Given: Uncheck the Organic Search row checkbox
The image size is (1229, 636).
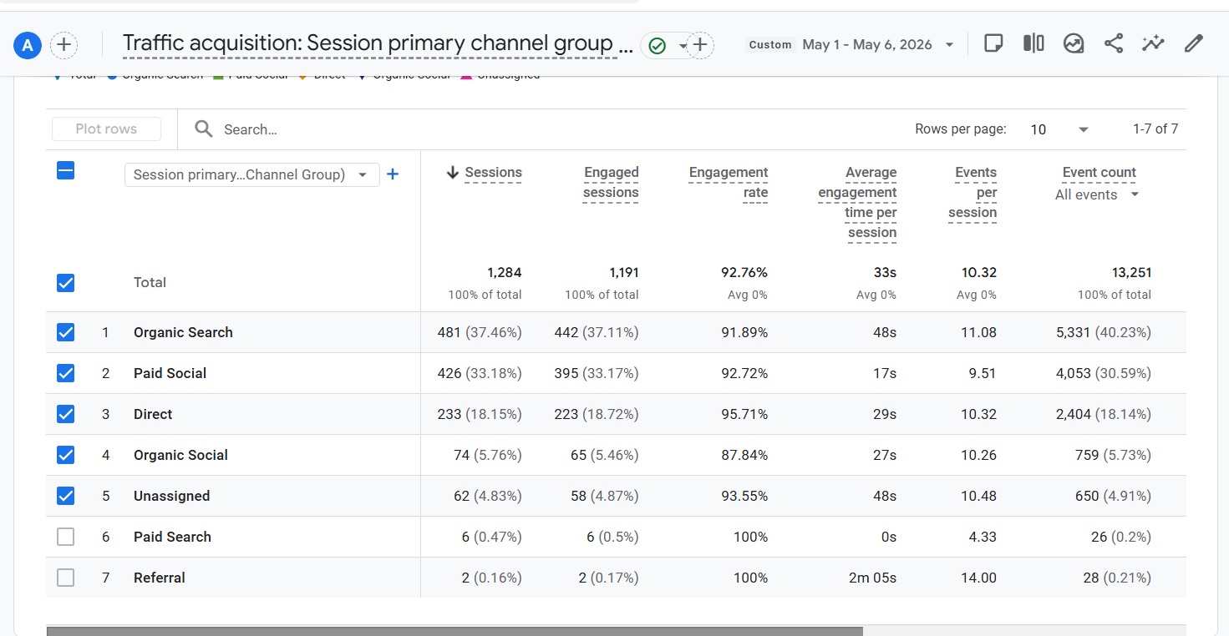Looking at the screenshot, I should [x=65, y=332].
